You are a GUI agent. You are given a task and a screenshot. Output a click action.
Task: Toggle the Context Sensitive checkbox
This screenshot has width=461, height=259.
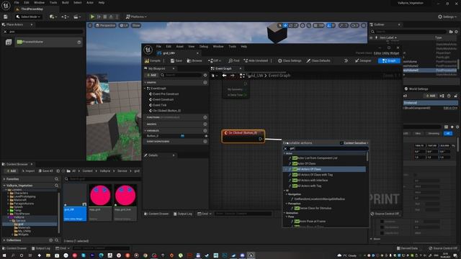click(341, 143)
